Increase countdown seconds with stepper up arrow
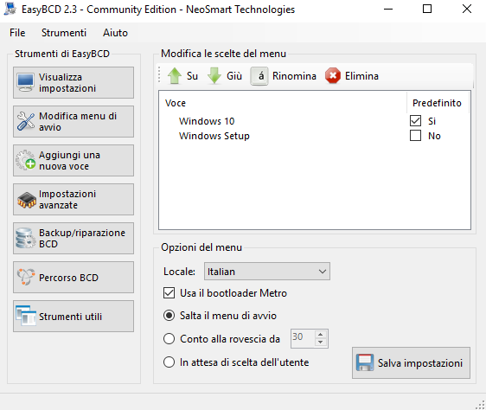Screen dimensions: 486x410 click(321, 335)
